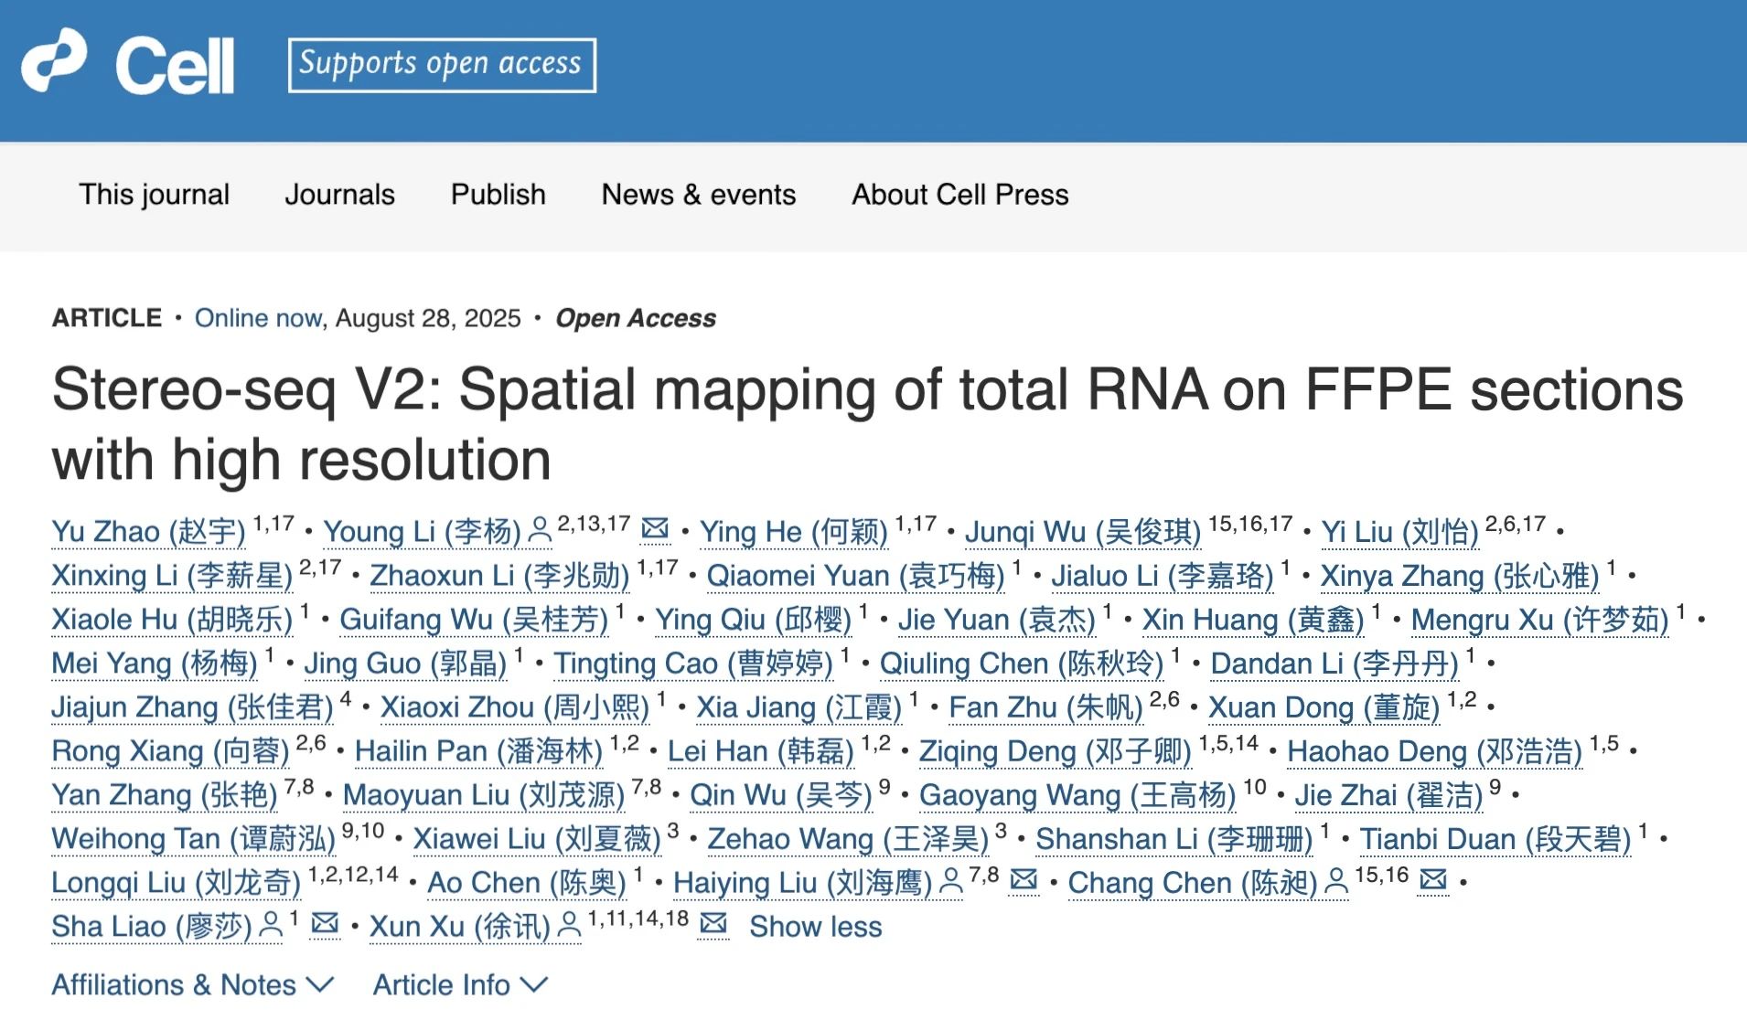Screen dimensions: 1747x1020
Task: Click envelope icon next to Sha Liao
Action: point(325,923)
